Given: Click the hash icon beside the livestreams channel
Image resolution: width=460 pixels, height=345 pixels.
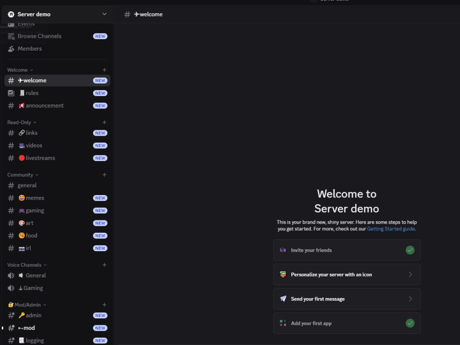Looking at the screenshot, I should 11,158.
